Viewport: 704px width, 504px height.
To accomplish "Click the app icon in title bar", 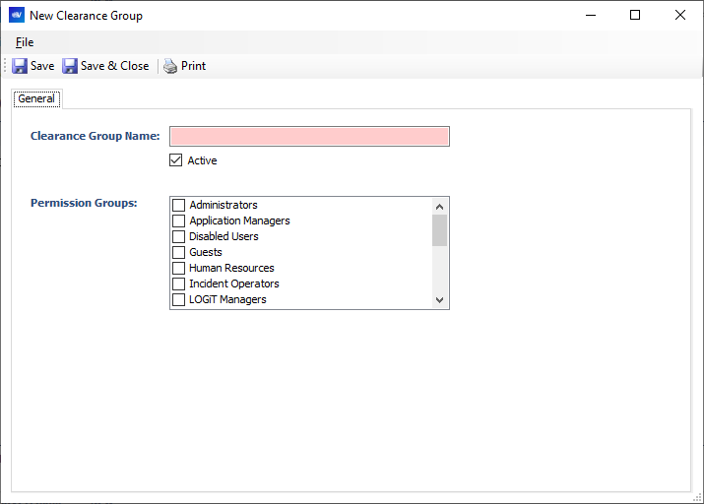I will pyautogui.click(x=16, y=15).
